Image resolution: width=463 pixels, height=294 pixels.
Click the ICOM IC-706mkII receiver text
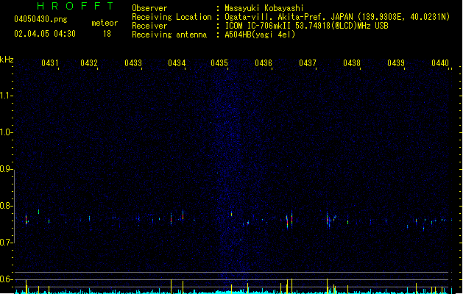(306, 26)
